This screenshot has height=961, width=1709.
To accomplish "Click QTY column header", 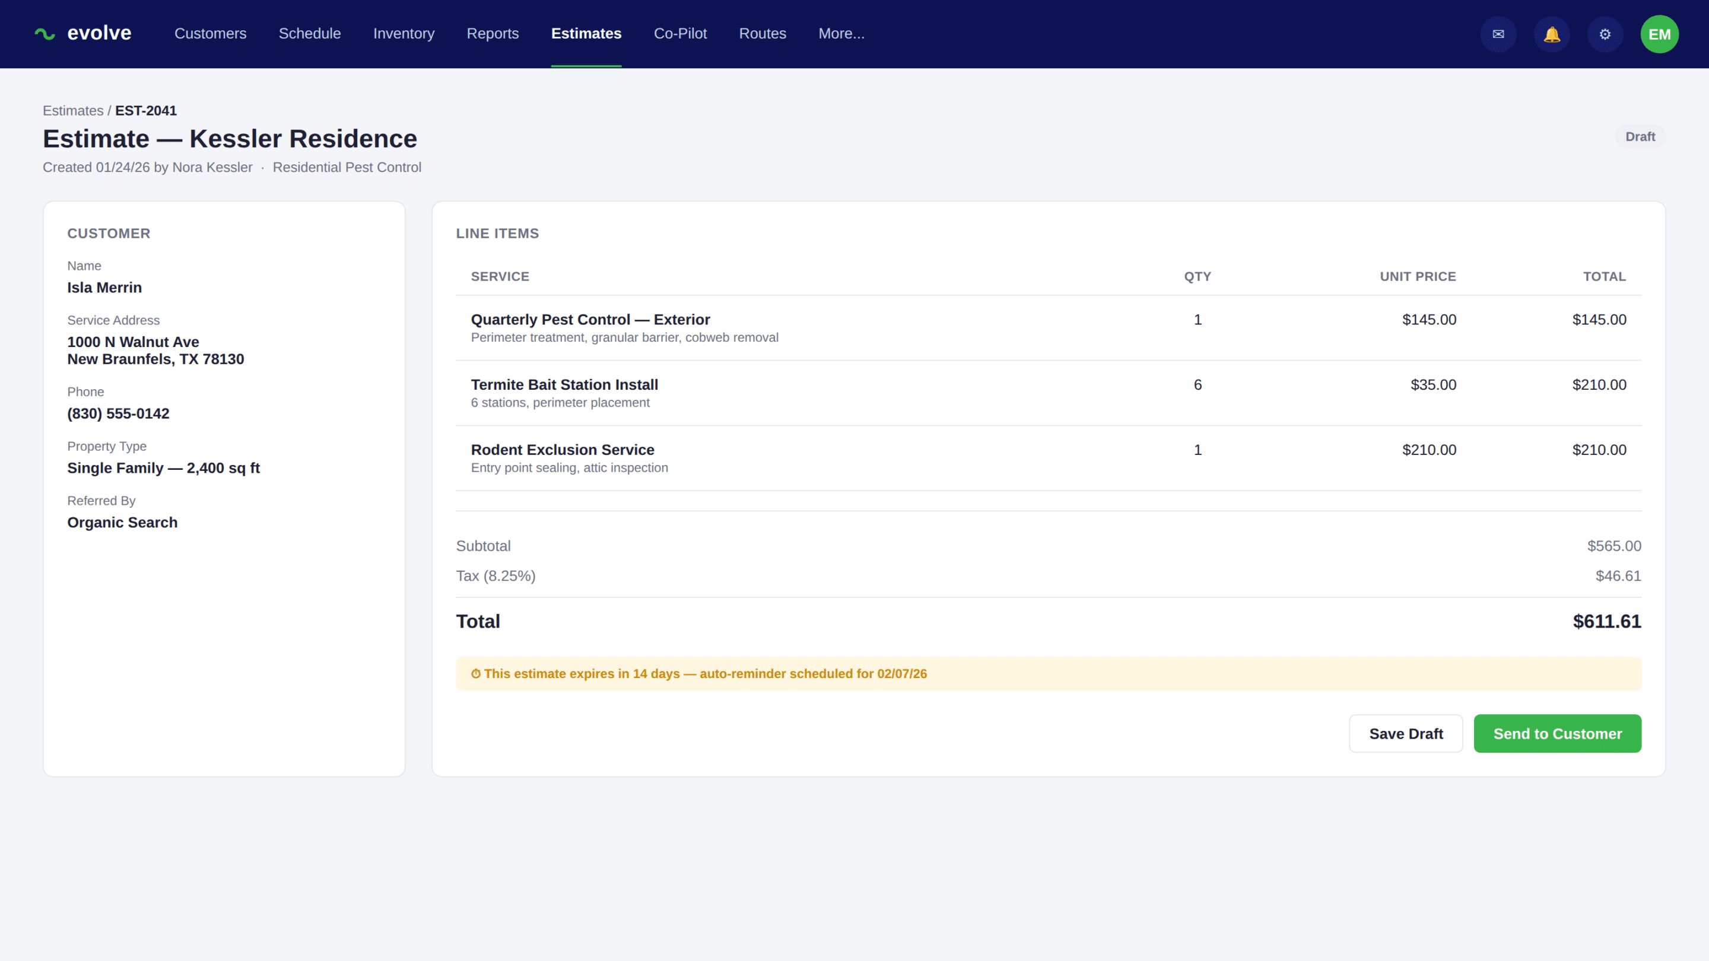I will (x=1197, y=276).
